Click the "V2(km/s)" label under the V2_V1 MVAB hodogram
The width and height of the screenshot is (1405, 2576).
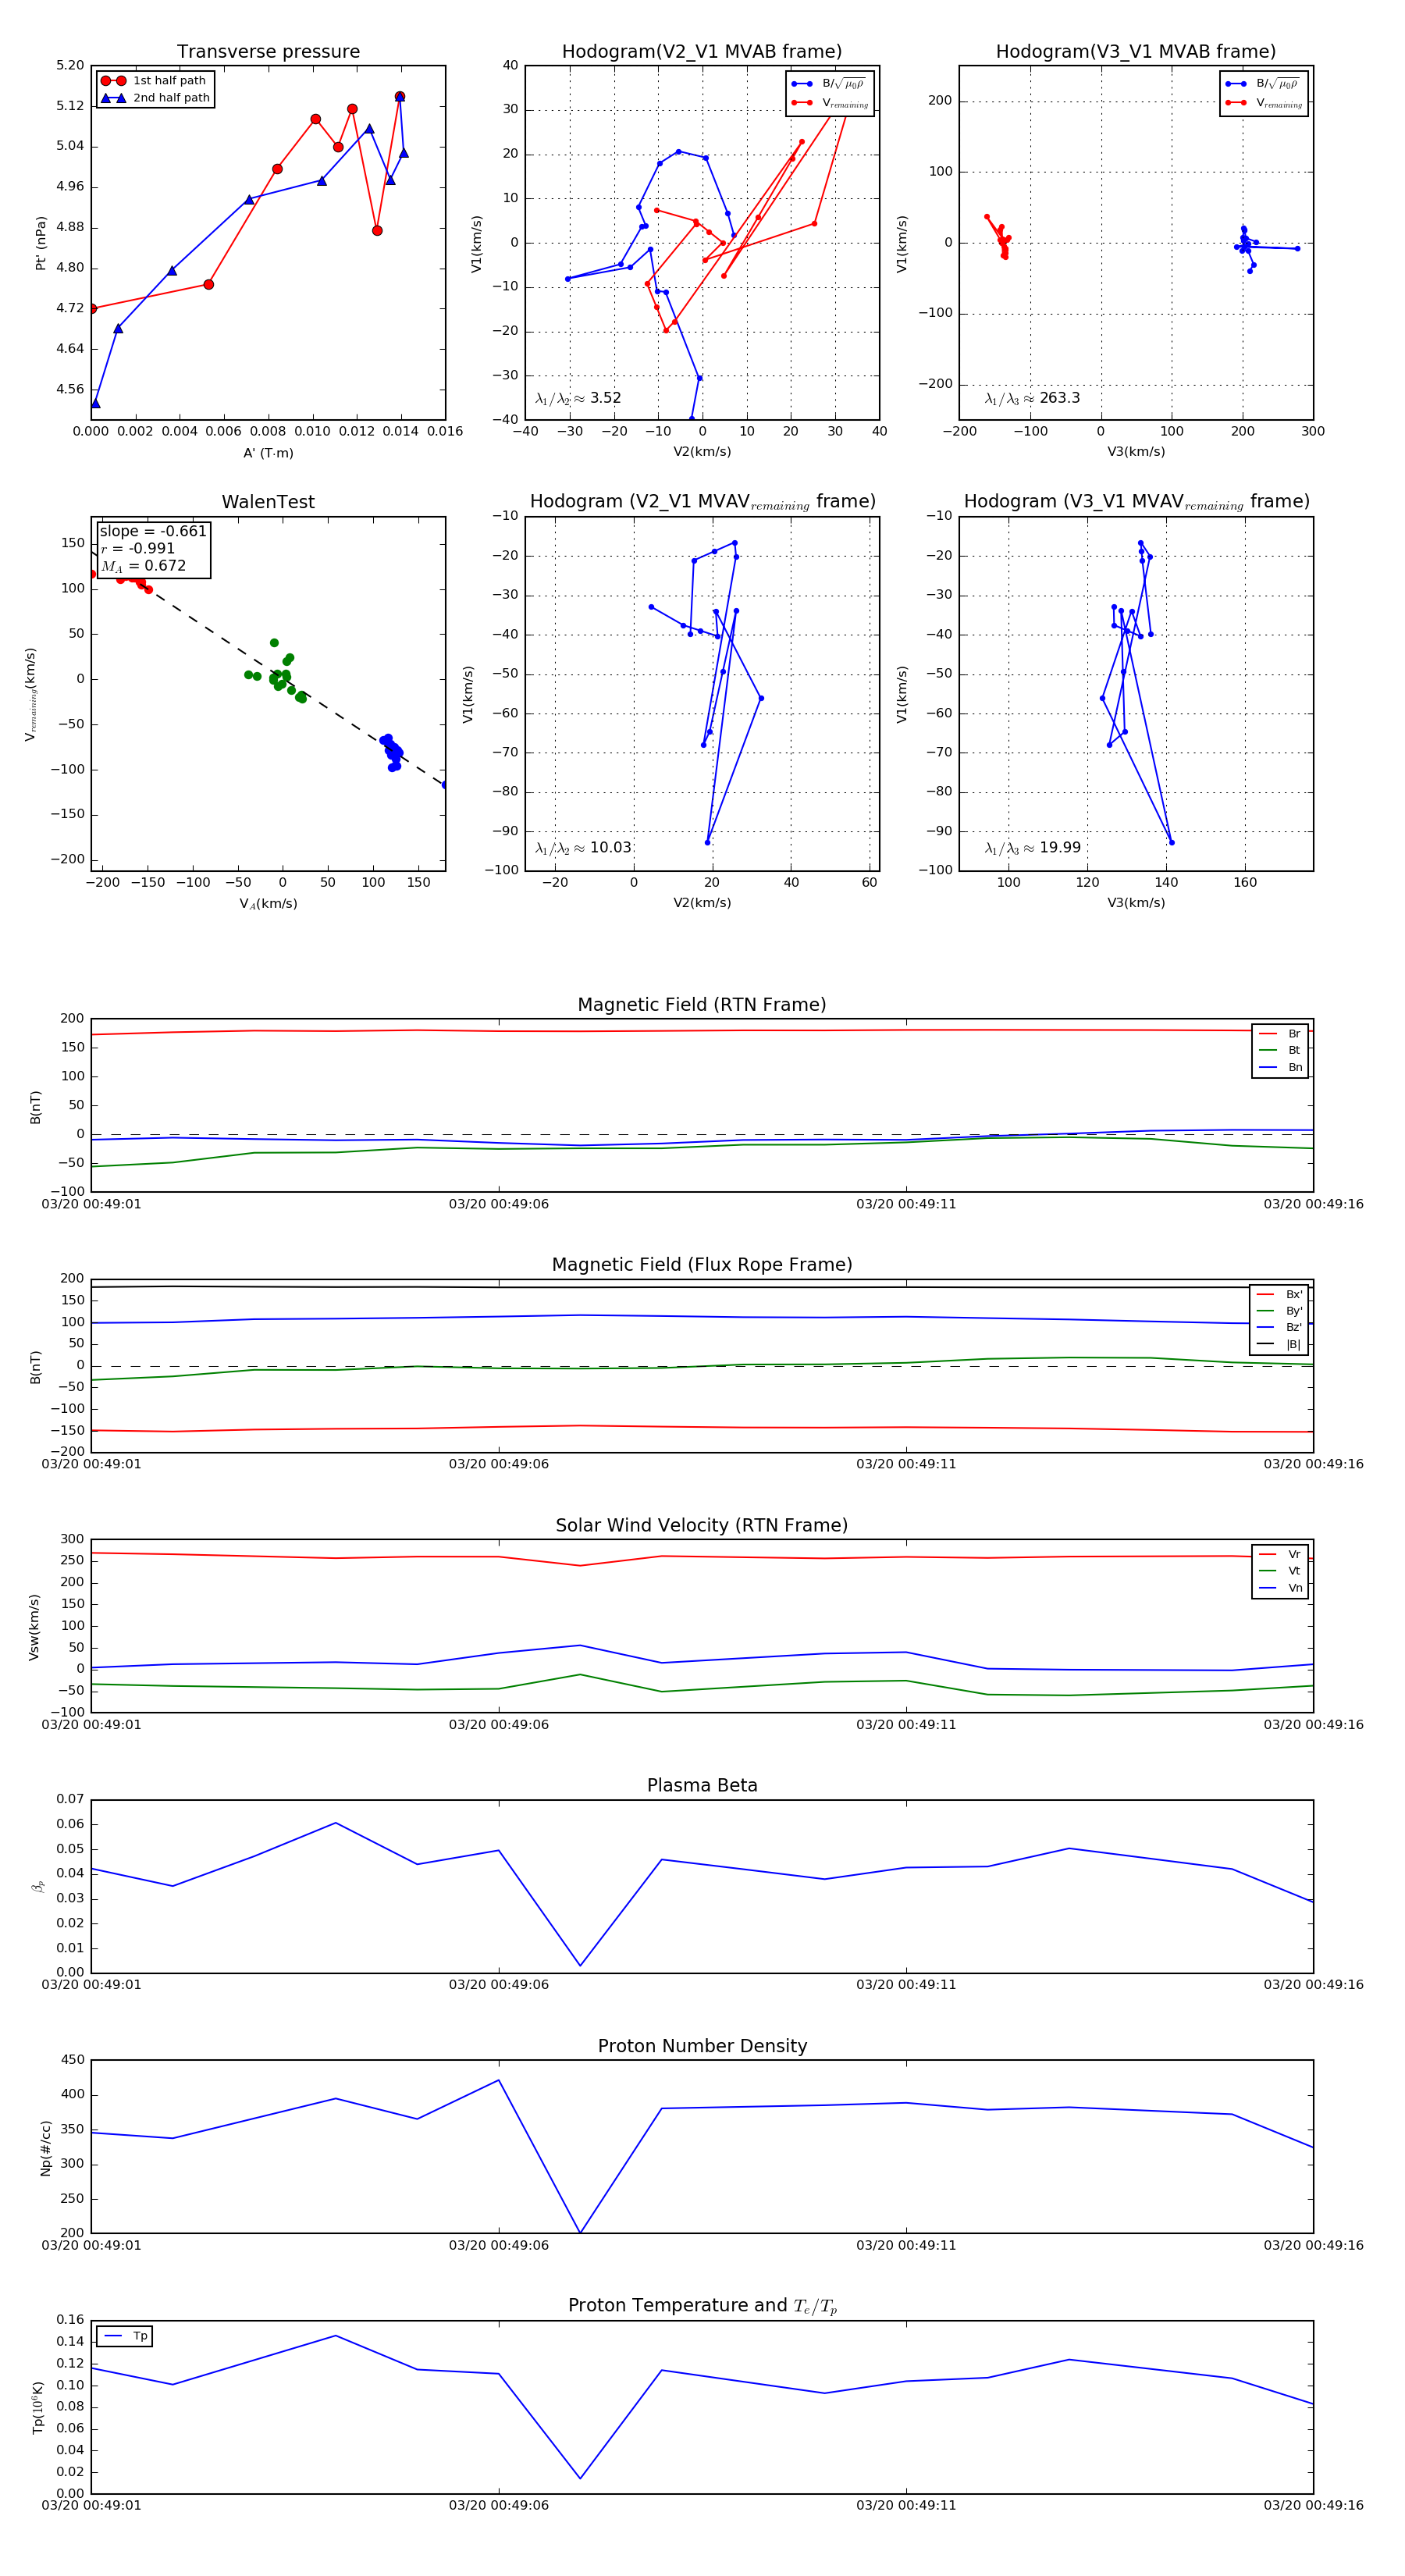[x=702, y=452]
